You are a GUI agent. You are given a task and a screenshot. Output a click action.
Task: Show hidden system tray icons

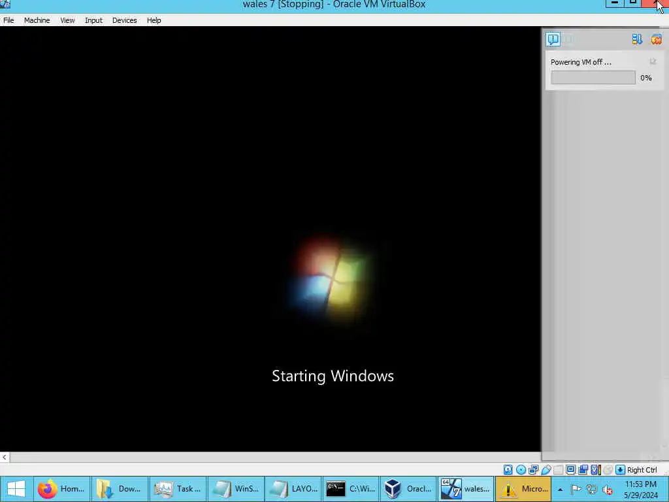coord(560,490)
